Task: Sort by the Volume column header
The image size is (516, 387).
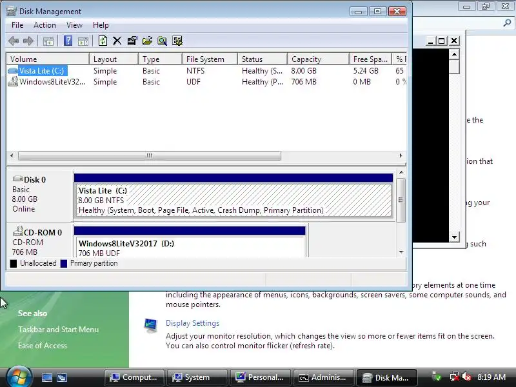Action: (x=48, y=59)
